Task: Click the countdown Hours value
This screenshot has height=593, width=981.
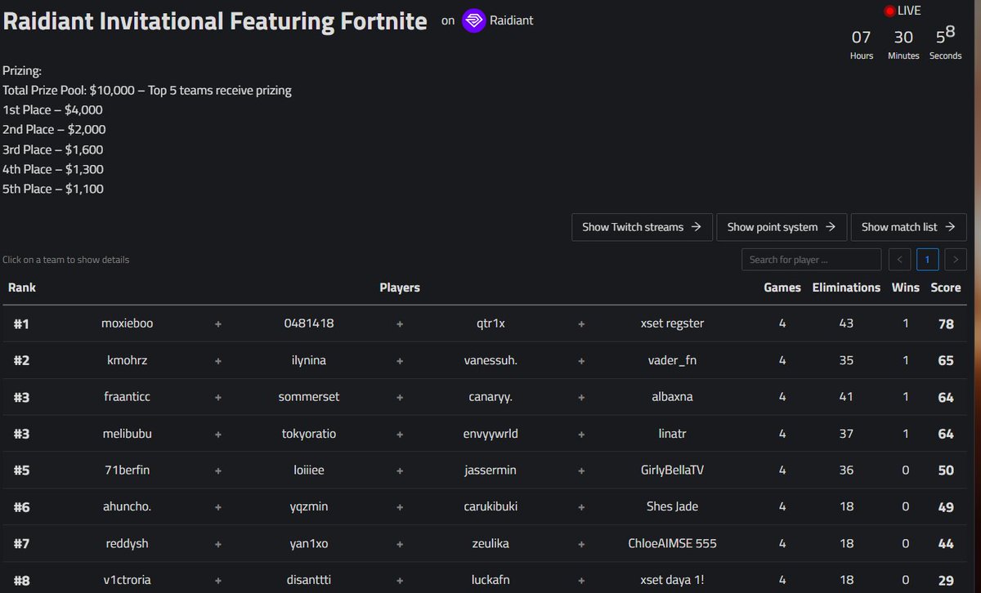Action: coord(862,37)
